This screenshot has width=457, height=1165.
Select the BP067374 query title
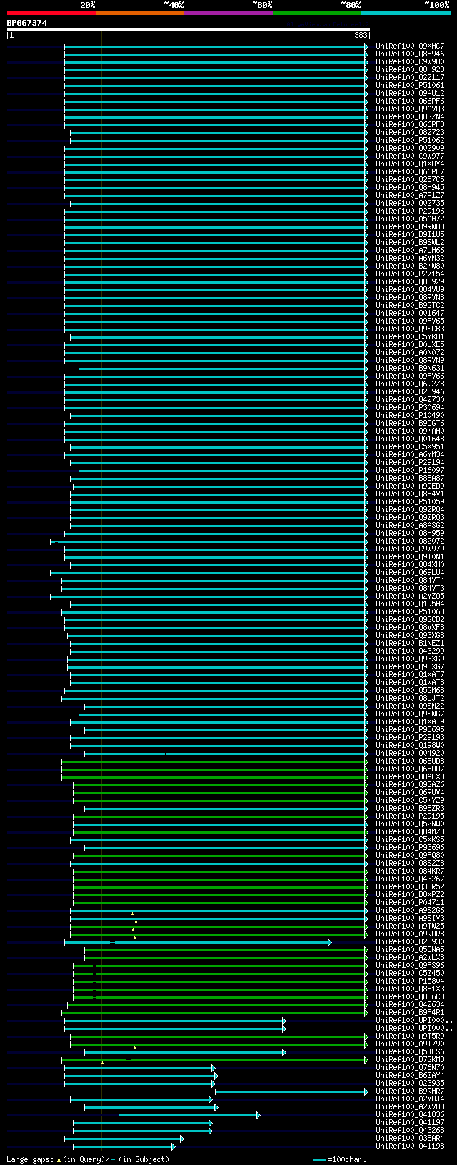pyautogui.click(x=27, y=23)
